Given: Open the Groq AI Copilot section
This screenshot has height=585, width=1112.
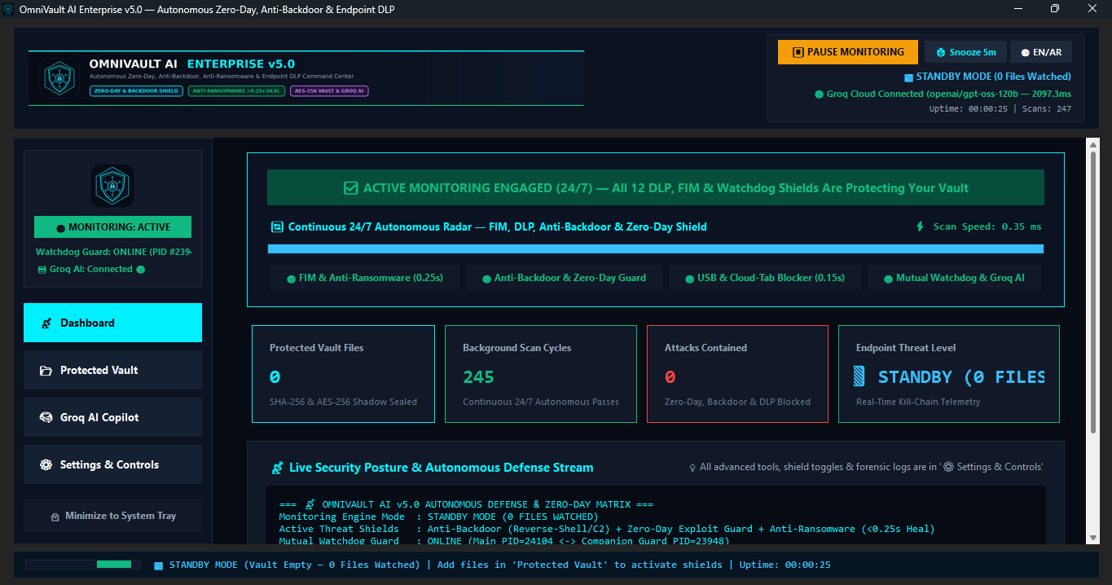Looking at the screenshot, I should 112,417.
